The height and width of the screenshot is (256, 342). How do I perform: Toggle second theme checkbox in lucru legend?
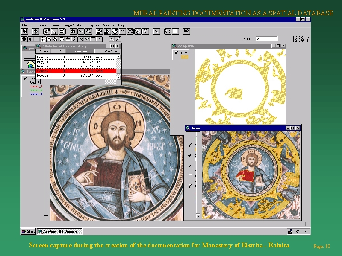pyautogui.click(x=190, y=145)
